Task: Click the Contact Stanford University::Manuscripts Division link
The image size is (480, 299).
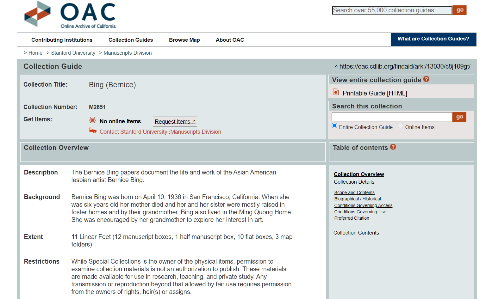Action: tap(160, 132)
